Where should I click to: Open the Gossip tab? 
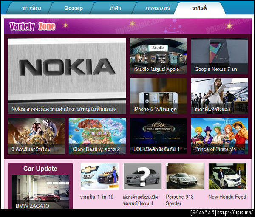point(74,8)
